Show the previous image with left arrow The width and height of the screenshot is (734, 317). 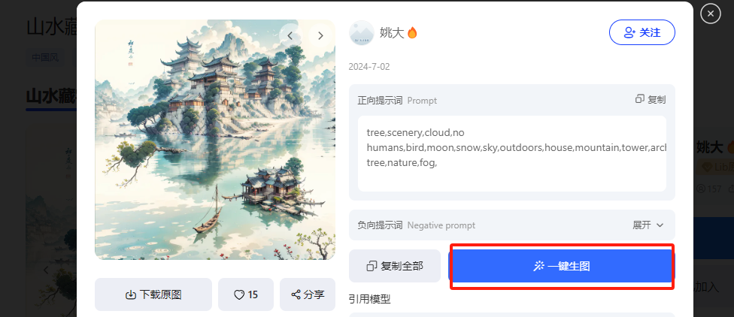tap(290, 35)
